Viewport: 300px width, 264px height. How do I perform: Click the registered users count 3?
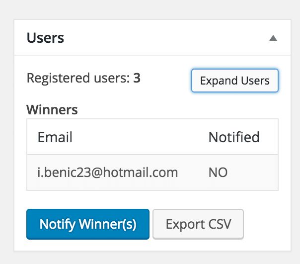137,78
